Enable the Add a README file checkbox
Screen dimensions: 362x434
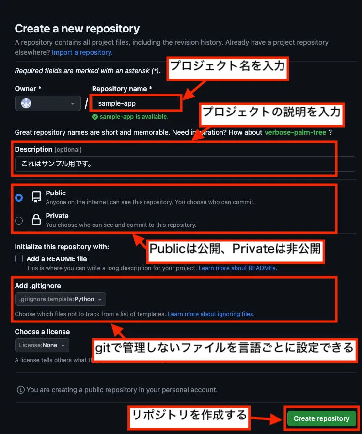(19, 258)
